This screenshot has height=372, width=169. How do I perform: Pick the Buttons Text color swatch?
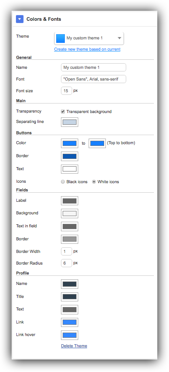click(70, 169)
